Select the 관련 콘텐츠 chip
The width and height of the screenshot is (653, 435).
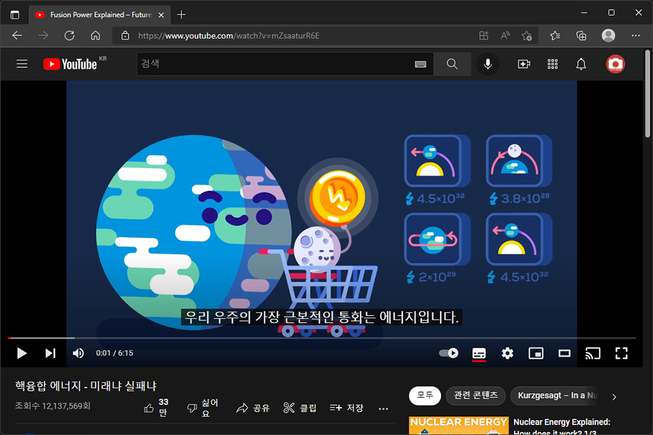pos(475,395)
